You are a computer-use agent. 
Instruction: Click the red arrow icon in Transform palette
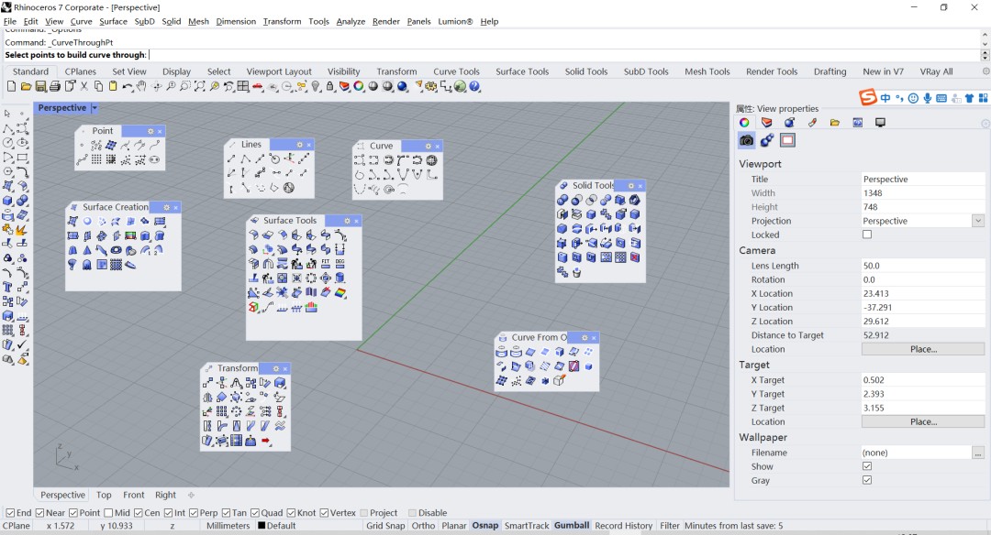265,441
